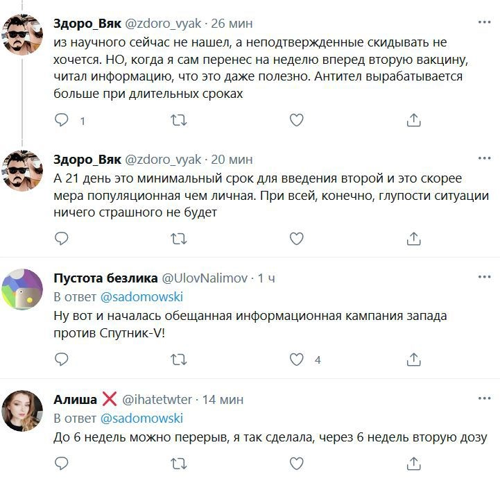Open more menu on 21 день tweet
The width and height of the screenshot is (500, 481).
(x=485, y=159)
